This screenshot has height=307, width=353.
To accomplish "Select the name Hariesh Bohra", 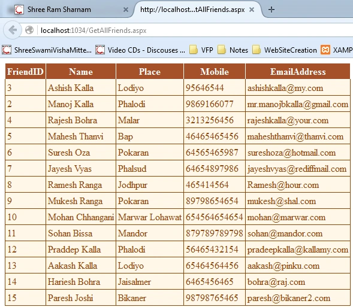I will coord(74,282).
